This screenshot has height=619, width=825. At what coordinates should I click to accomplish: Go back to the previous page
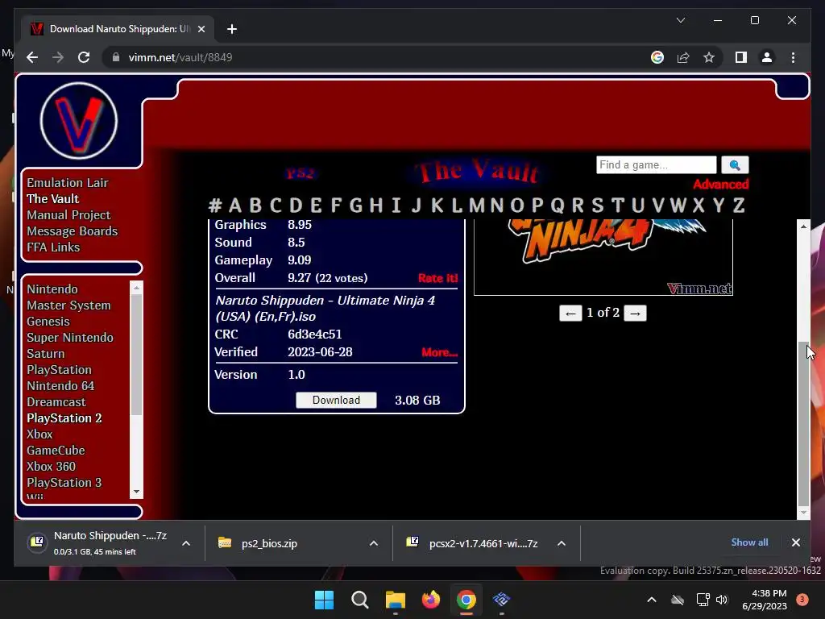[x=32, y=57]
